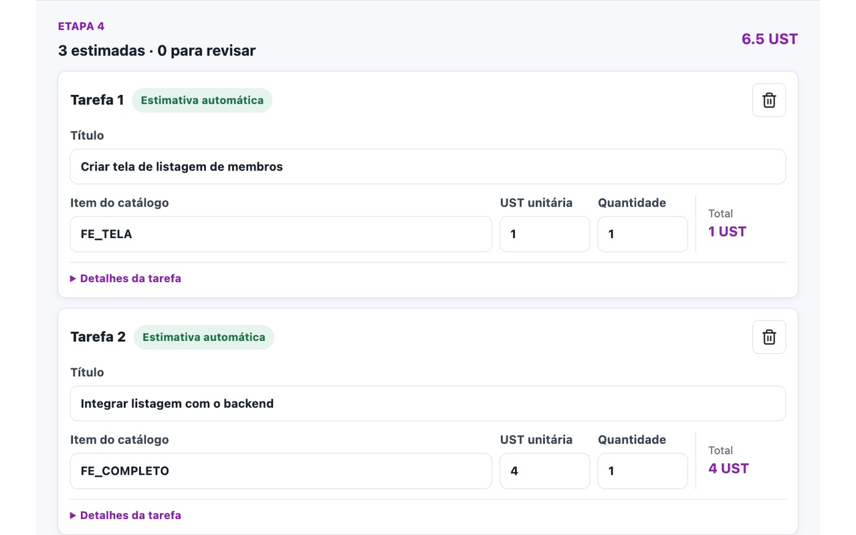Delete Tarefa 2 with the trash icon
The image size is (856, 535).
769,337
